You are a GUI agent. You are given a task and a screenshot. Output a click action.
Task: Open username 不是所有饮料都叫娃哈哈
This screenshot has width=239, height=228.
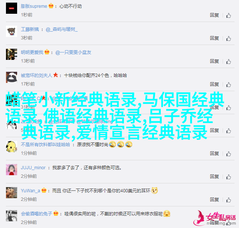(x=45, y=144)
